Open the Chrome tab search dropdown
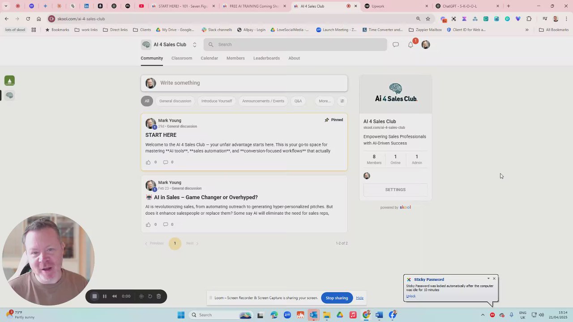This screenshot has height=322, width=573. (6, 6)
